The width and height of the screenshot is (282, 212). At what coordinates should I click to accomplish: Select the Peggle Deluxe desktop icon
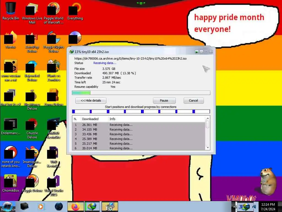pos(32,183)
